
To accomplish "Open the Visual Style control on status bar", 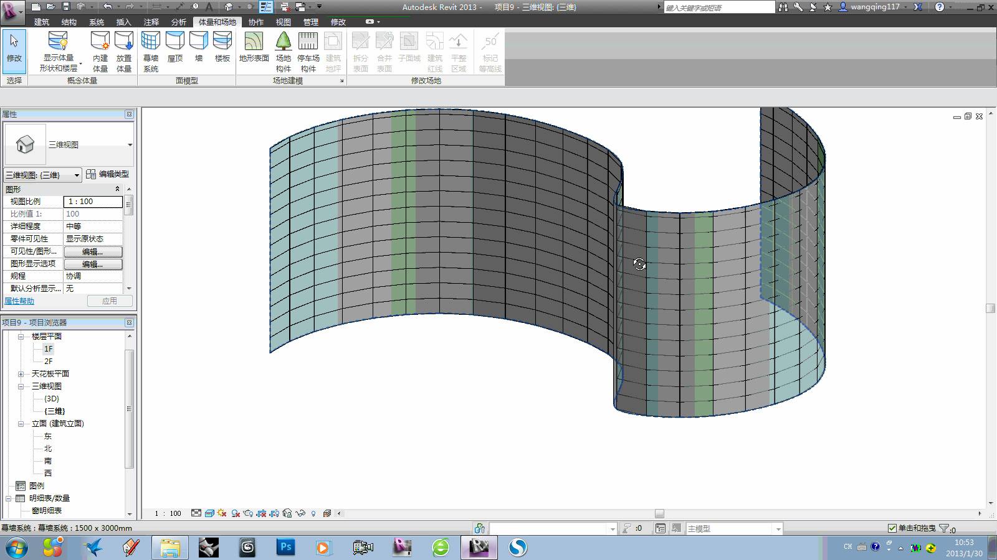I will tap(210, 513).
